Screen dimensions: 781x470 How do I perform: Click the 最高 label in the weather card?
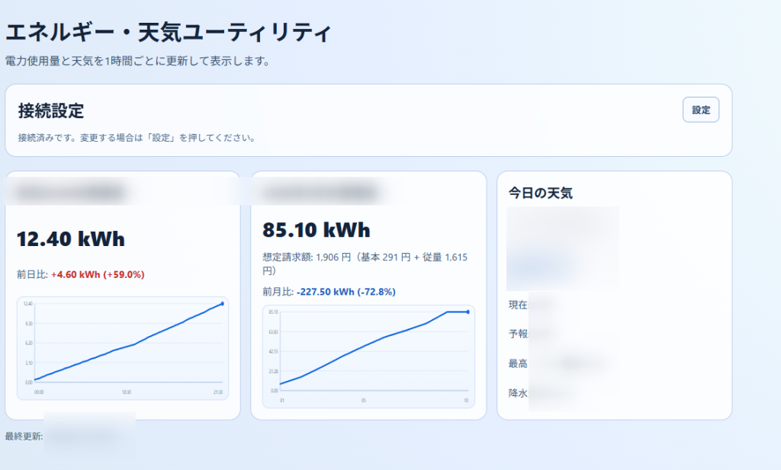coord(519,363)
